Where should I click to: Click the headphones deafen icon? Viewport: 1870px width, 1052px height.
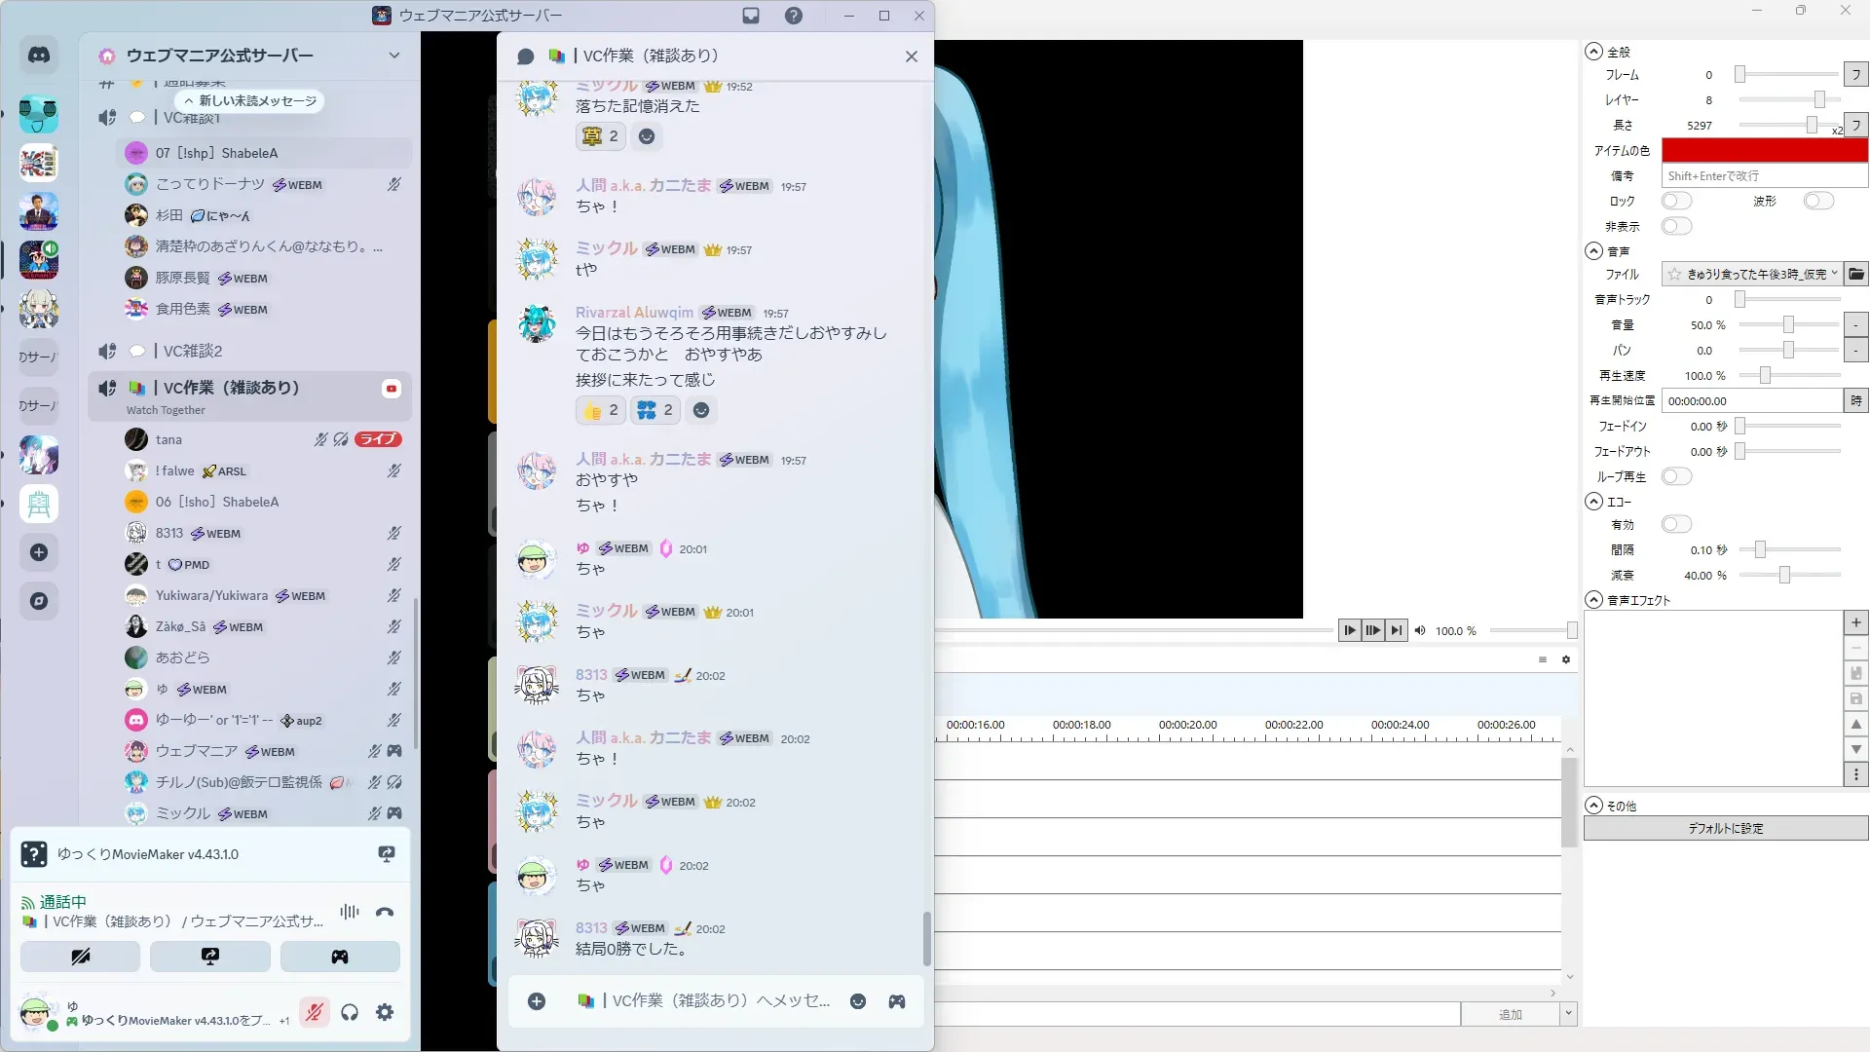(350, 1012)
